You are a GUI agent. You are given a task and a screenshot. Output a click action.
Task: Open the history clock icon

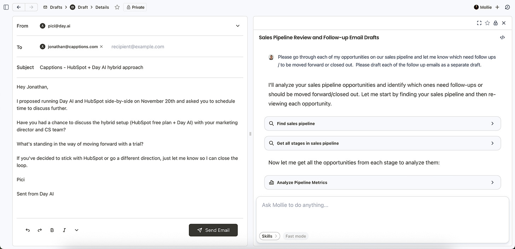508,7
